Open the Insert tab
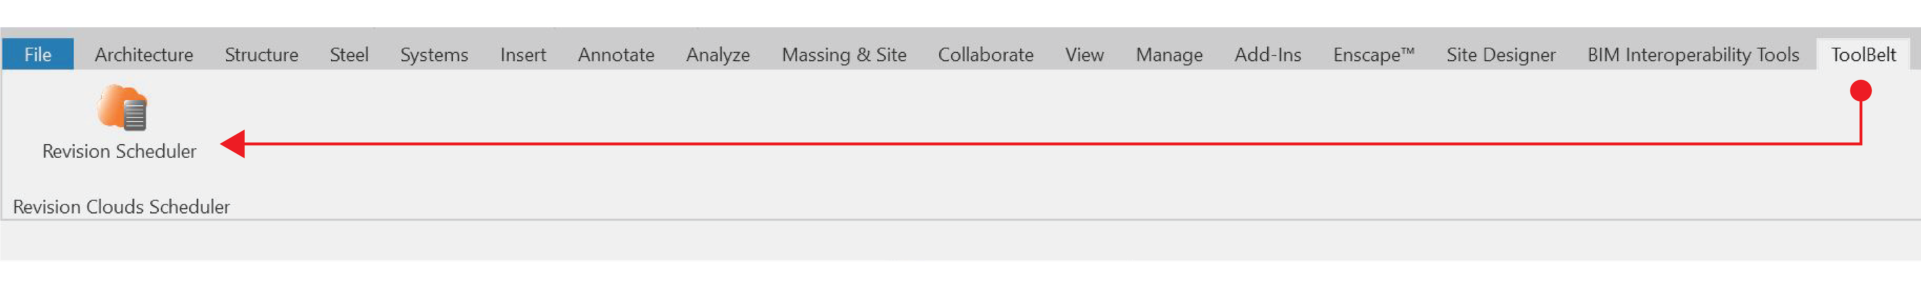1921x288 pixels. click(523, 54)
